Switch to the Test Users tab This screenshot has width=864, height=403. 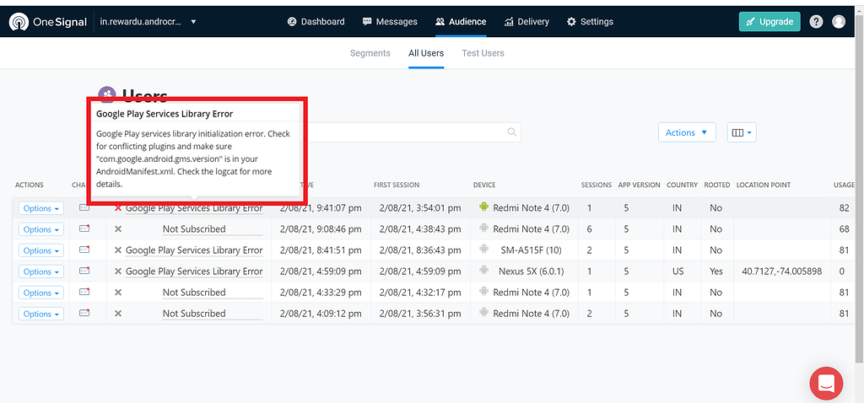coord(483,53)
